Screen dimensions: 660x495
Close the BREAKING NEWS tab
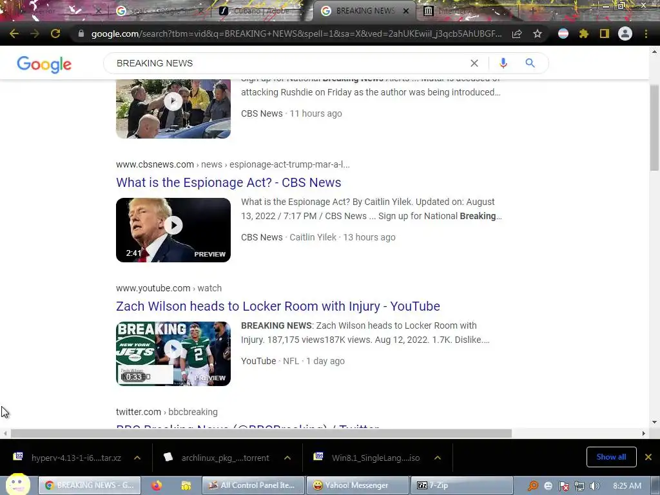[x=406, y=11]
